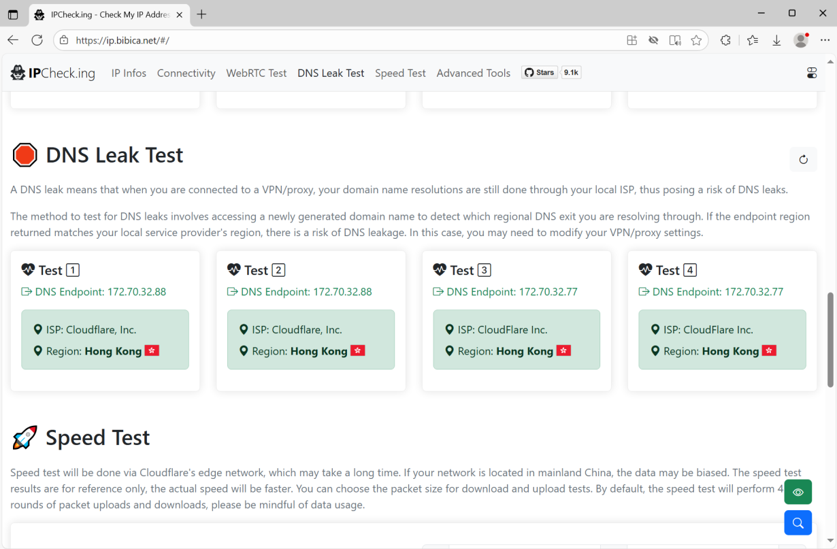Click the page vertical scrollbar thumb

(x=830, y=340)
